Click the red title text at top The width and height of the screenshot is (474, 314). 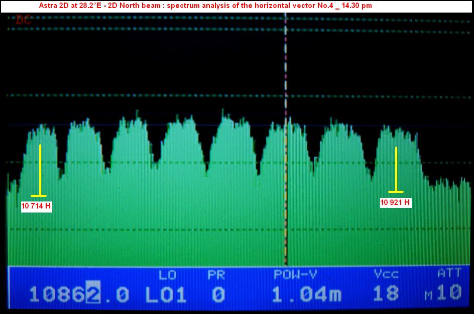point(205,5)
